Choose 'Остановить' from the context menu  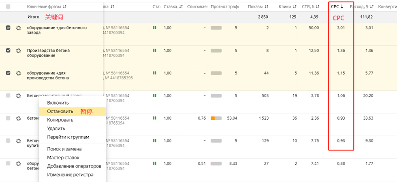click(60, 111)
